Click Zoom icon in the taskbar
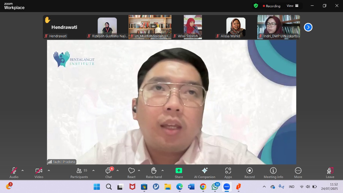The image size is (343, 193). [x=227, y=187]
